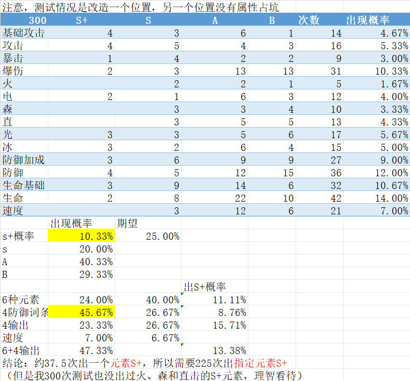Select the conclusion text starting with 结论

click(144, 363)
